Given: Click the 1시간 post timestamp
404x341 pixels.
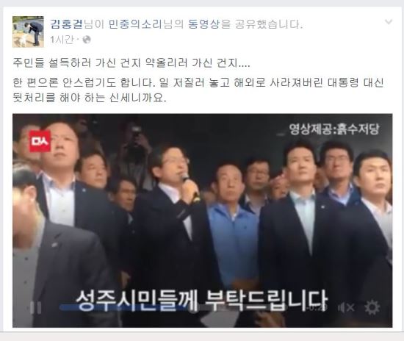Looking at the screenshot, I should 62,40.
